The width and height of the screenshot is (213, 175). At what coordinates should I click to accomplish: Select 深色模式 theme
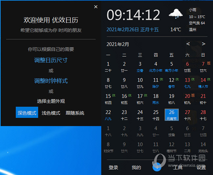tap(27, 112)
